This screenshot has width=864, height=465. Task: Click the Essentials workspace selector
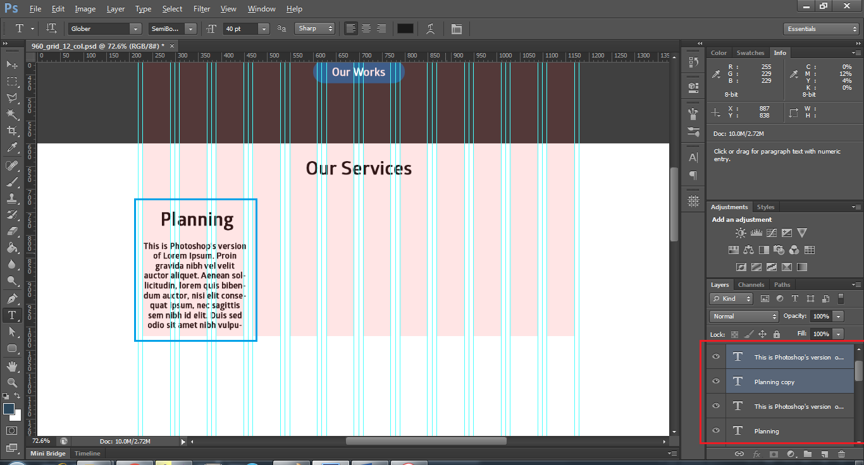820,28
